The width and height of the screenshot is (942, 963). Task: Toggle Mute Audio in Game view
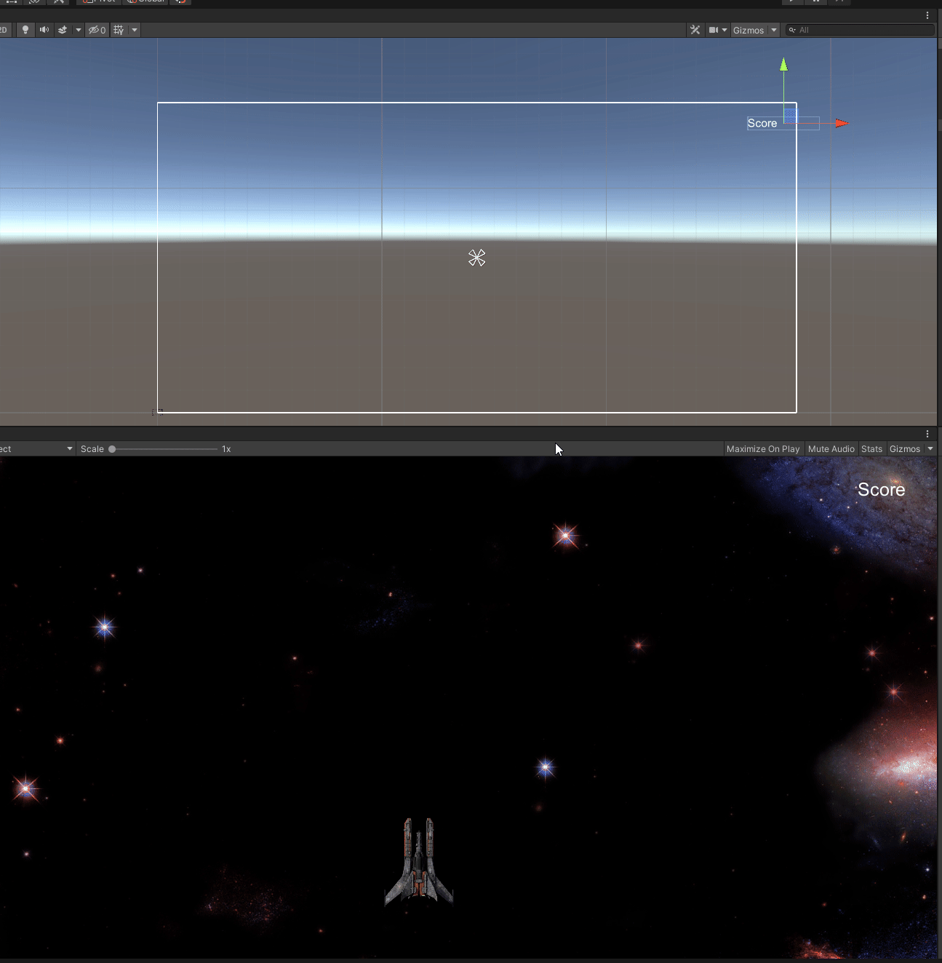click(x=831, y=448)
